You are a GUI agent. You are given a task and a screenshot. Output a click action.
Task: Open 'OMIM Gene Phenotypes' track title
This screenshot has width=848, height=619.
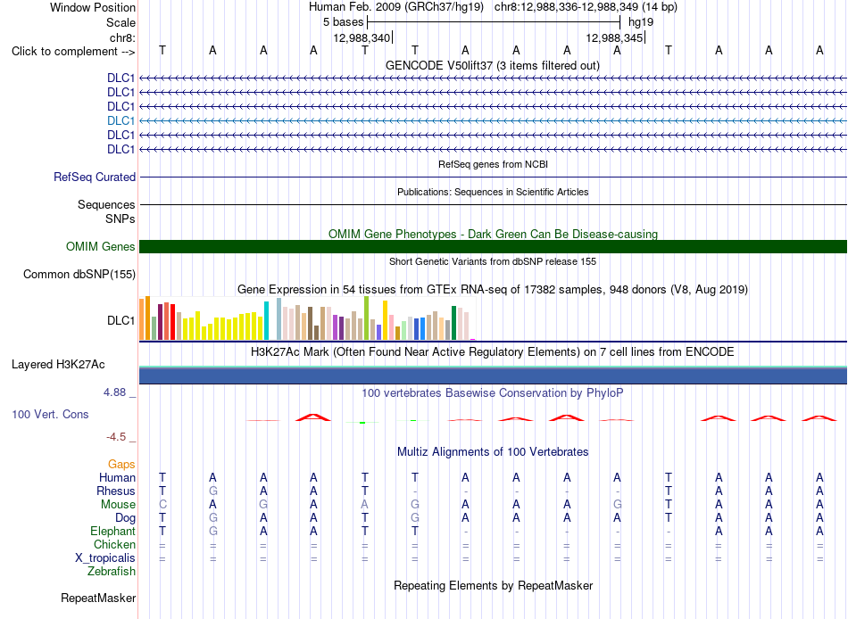[494, 234]
